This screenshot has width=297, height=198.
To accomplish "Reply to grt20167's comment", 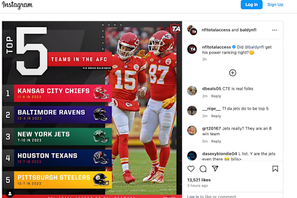I will tap(216, 141).
